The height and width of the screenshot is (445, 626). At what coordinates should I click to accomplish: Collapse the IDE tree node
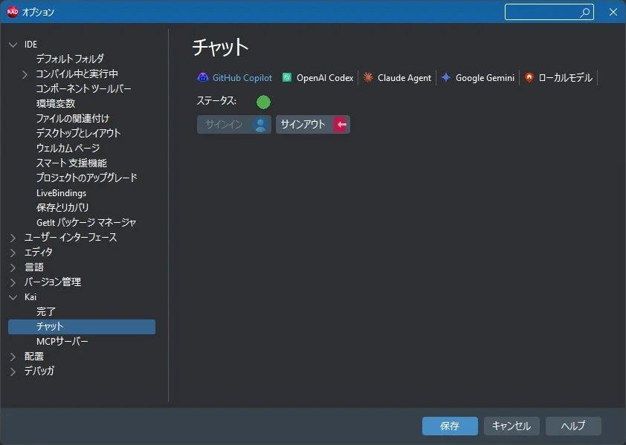click(13, 45)
